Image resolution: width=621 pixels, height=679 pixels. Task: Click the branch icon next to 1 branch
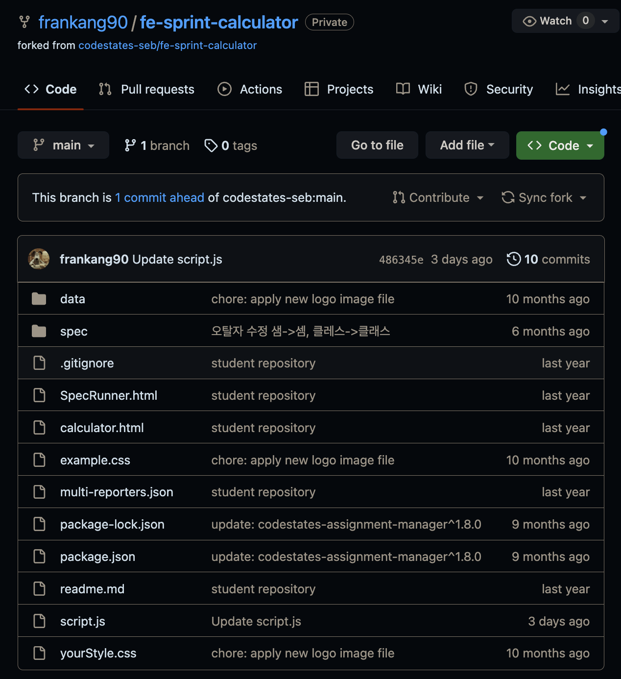(130, 145)
